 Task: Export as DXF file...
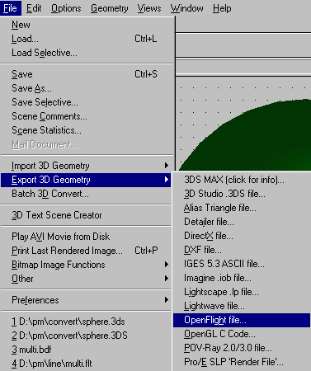click(242, 250)
